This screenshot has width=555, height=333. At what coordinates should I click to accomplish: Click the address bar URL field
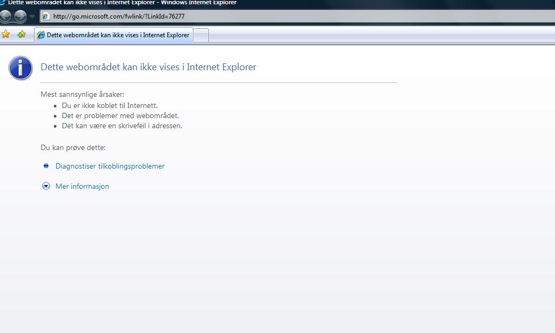[x=297, y=16]
